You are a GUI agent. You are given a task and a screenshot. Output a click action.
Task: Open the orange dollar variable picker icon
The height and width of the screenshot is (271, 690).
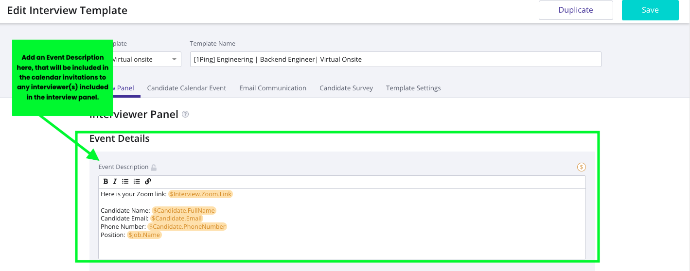pyautogui.click(x=581, y=167)
